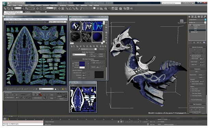Click the Rectangular Selection Region tool
Viewport: 210px width, 128px height.
(30, 8)
